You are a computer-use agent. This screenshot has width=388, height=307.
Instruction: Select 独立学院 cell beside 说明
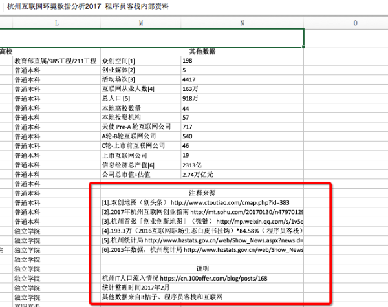57,269
